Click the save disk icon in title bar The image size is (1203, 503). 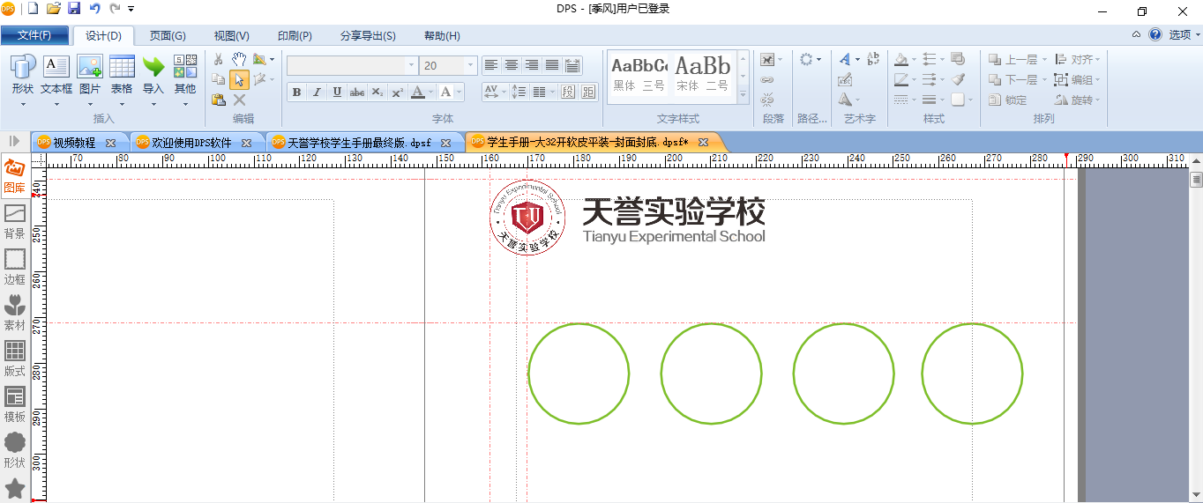coord(74,9)
